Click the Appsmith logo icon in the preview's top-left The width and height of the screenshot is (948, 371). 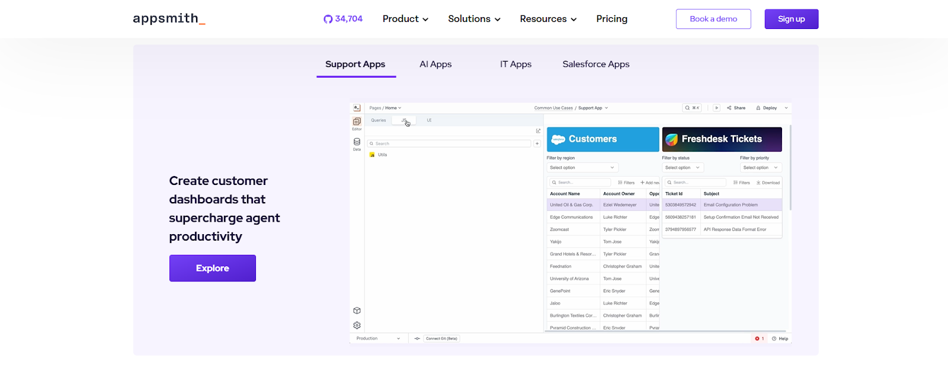(x=357, y=108)
